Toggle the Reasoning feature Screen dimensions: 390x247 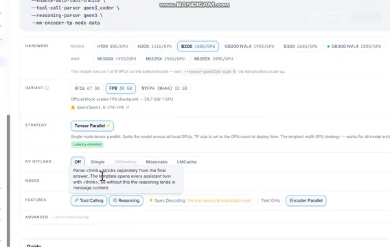(x=126, y=200)
